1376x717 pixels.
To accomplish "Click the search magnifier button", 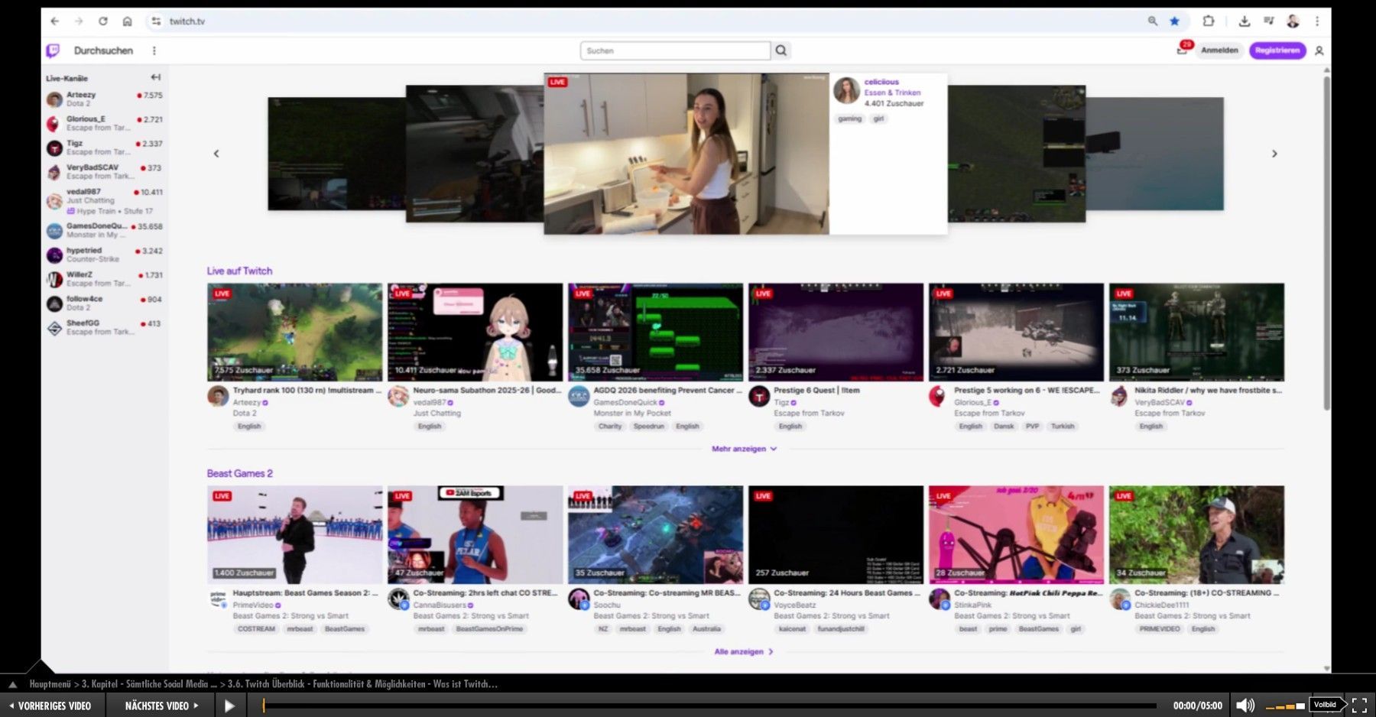I will tap(780, 50).
